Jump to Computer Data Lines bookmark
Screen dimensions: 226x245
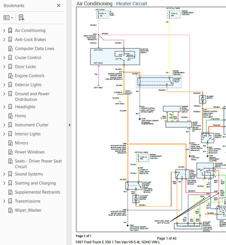tap(35, 49)
